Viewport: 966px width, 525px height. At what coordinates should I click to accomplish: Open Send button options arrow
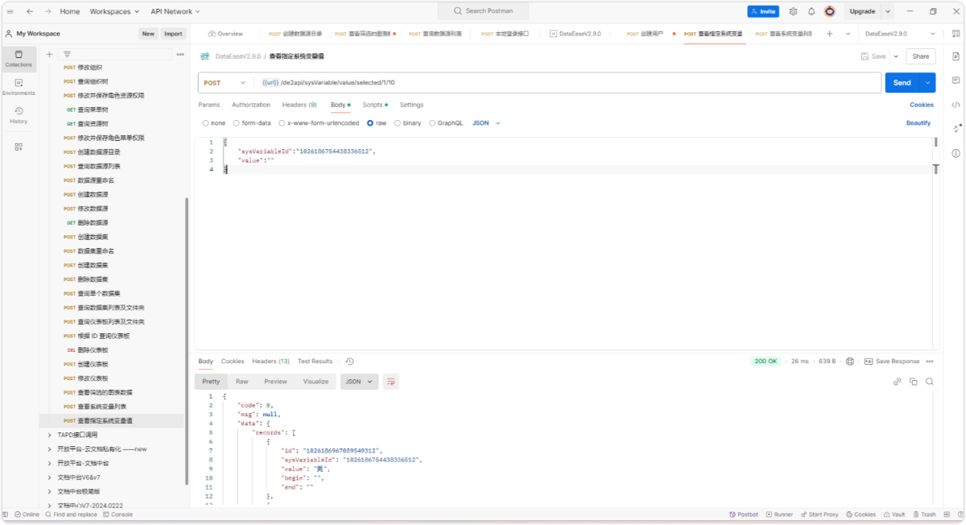[x=929, y=83]
